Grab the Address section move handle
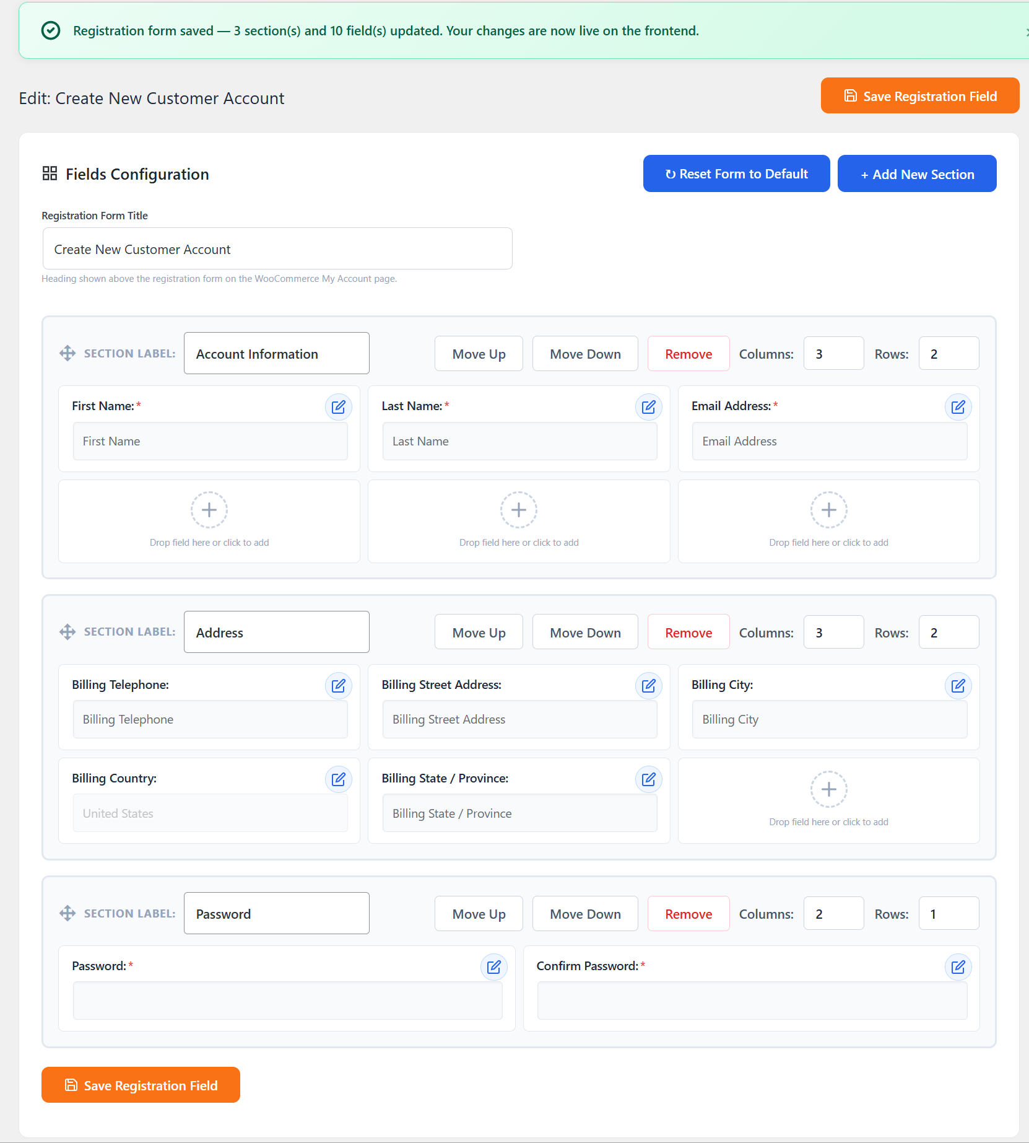This screenshot has width=1029, height=1143. click(x=67, y=632)
